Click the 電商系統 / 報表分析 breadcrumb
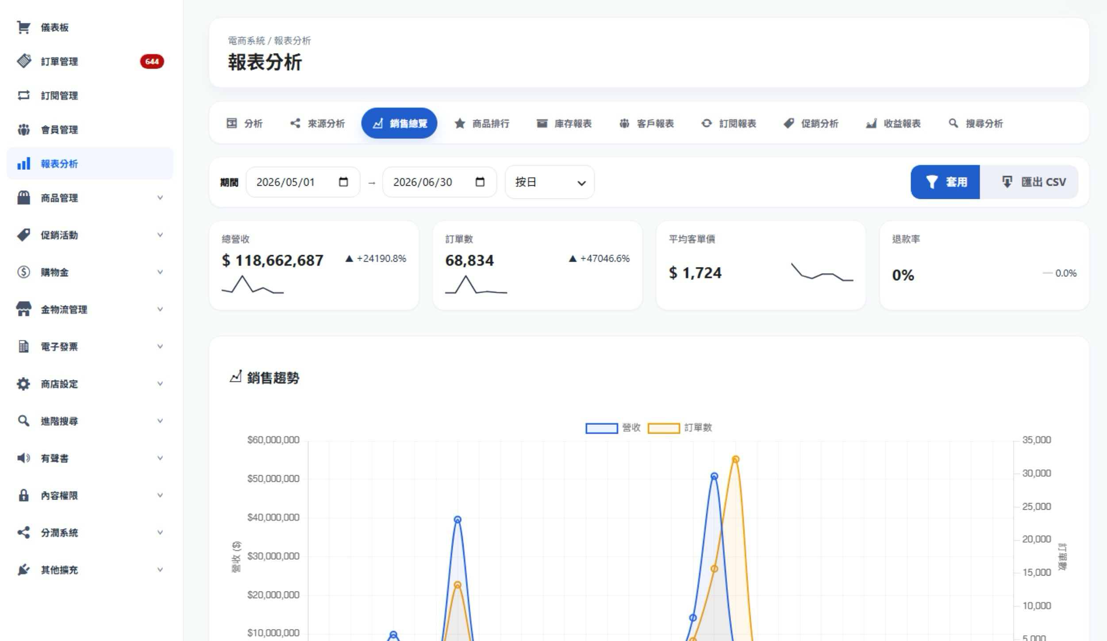The width and height of the screenshot is (1107, 641). pyautogui.click(x=269, y=41)
